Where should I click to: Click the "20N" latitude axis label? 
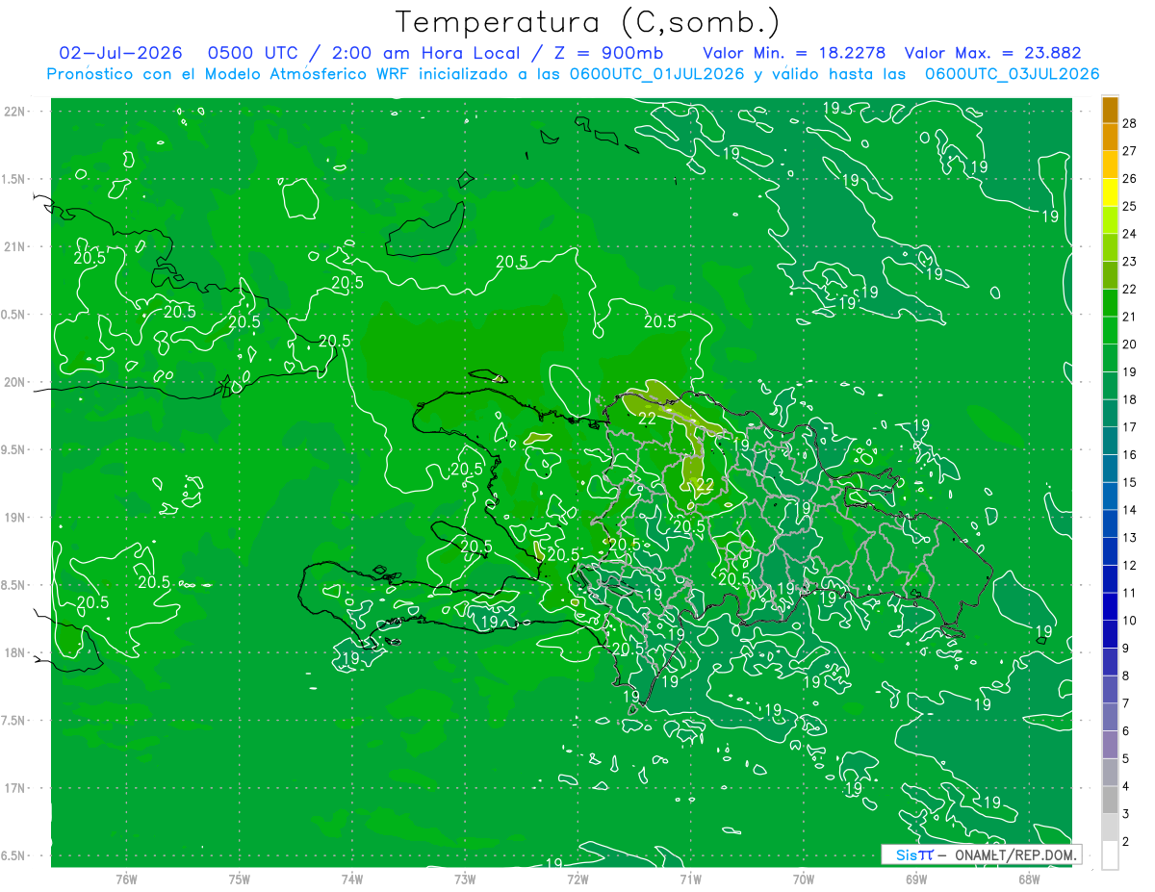(16, 382)
